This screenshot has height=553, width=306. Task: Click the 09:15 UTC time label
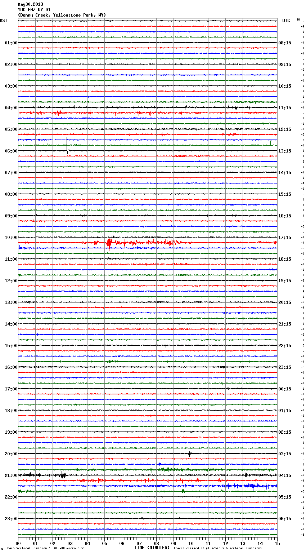tap(285, 65)
